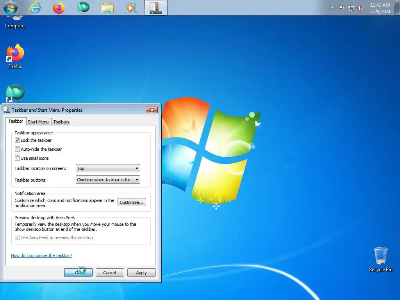Image resolution: width=400 pixels, height=300 pixels.
Task: Open Taskbar location on screen dropdown
Action: click(108, 168)
